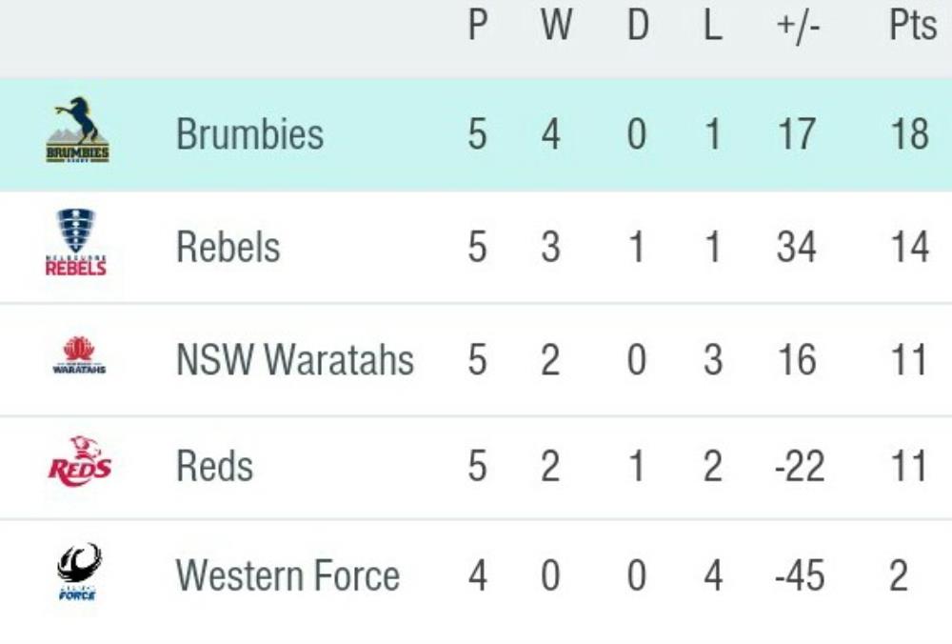Click the Reds team logo

(x=79, y=462)
